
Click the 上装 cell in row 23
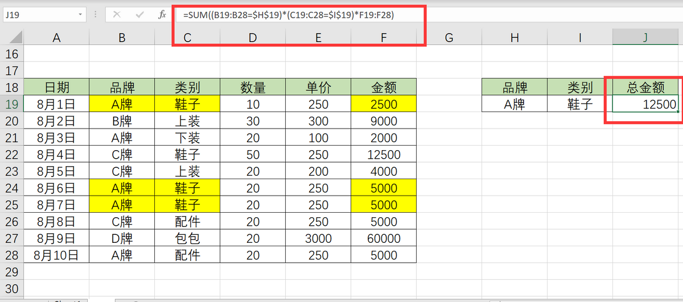click(187, 171)
